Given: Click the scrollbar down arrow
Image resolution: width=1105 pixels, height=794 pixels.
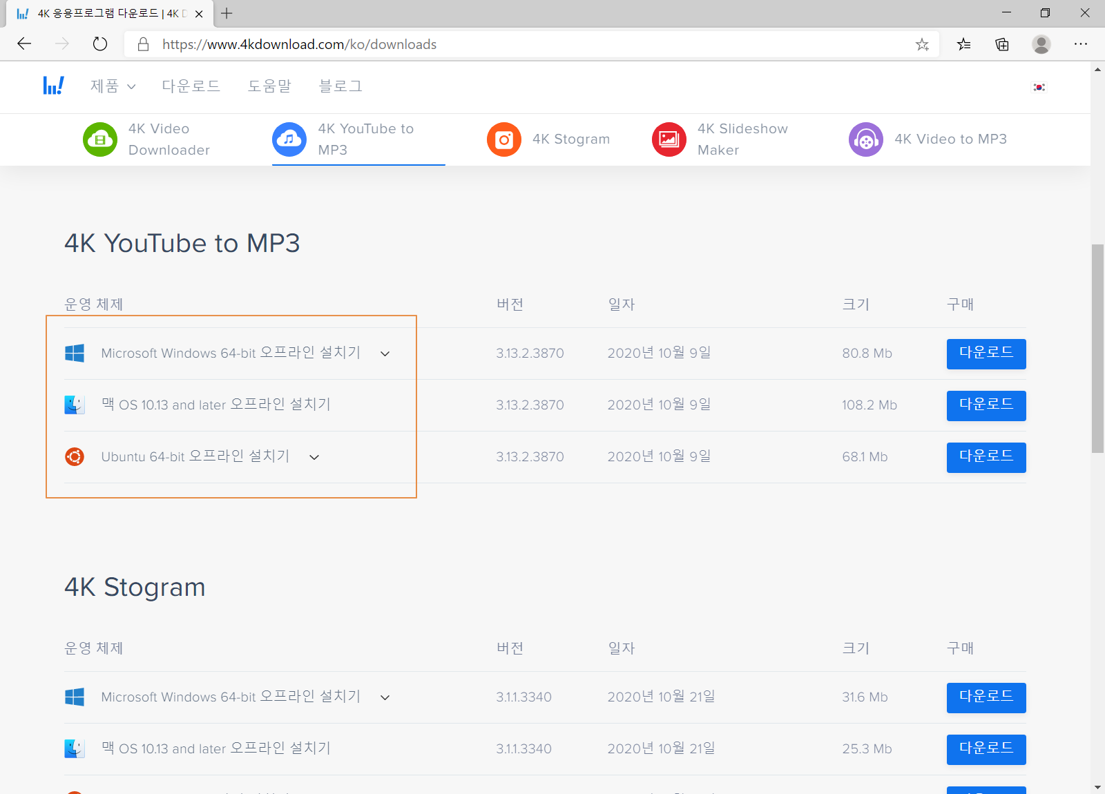Looking at the screenshot, I should [x=1097, y=786].
